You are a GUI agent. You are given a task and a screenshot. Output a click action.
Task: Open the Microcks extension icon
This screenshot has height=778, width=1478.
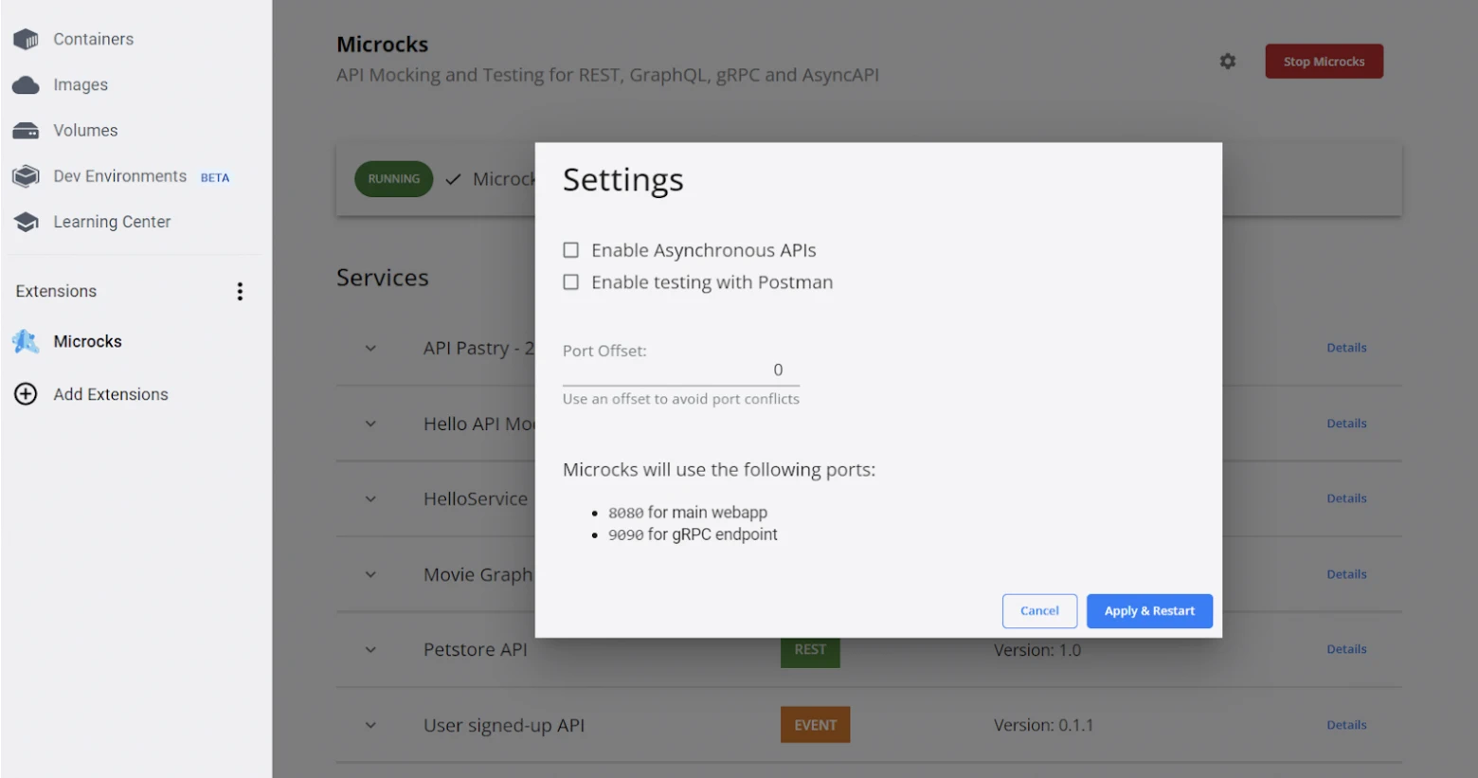click(26, 342)
